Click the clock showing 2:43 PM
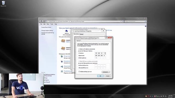The width and height of the screenshot is (175, 98). point(170,96)
